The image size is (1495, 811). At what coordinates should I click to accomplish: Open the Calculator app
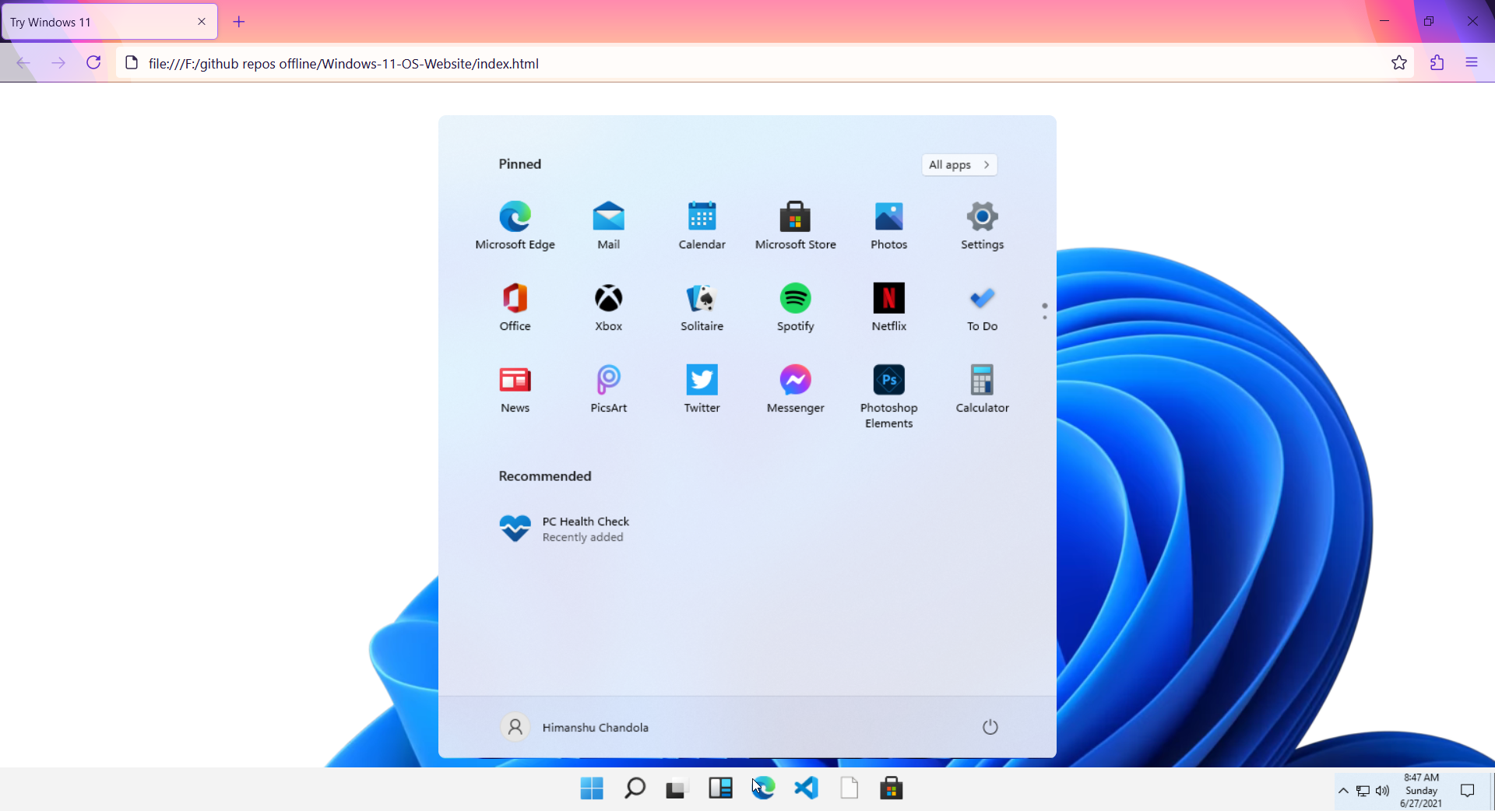pos(982,388)
